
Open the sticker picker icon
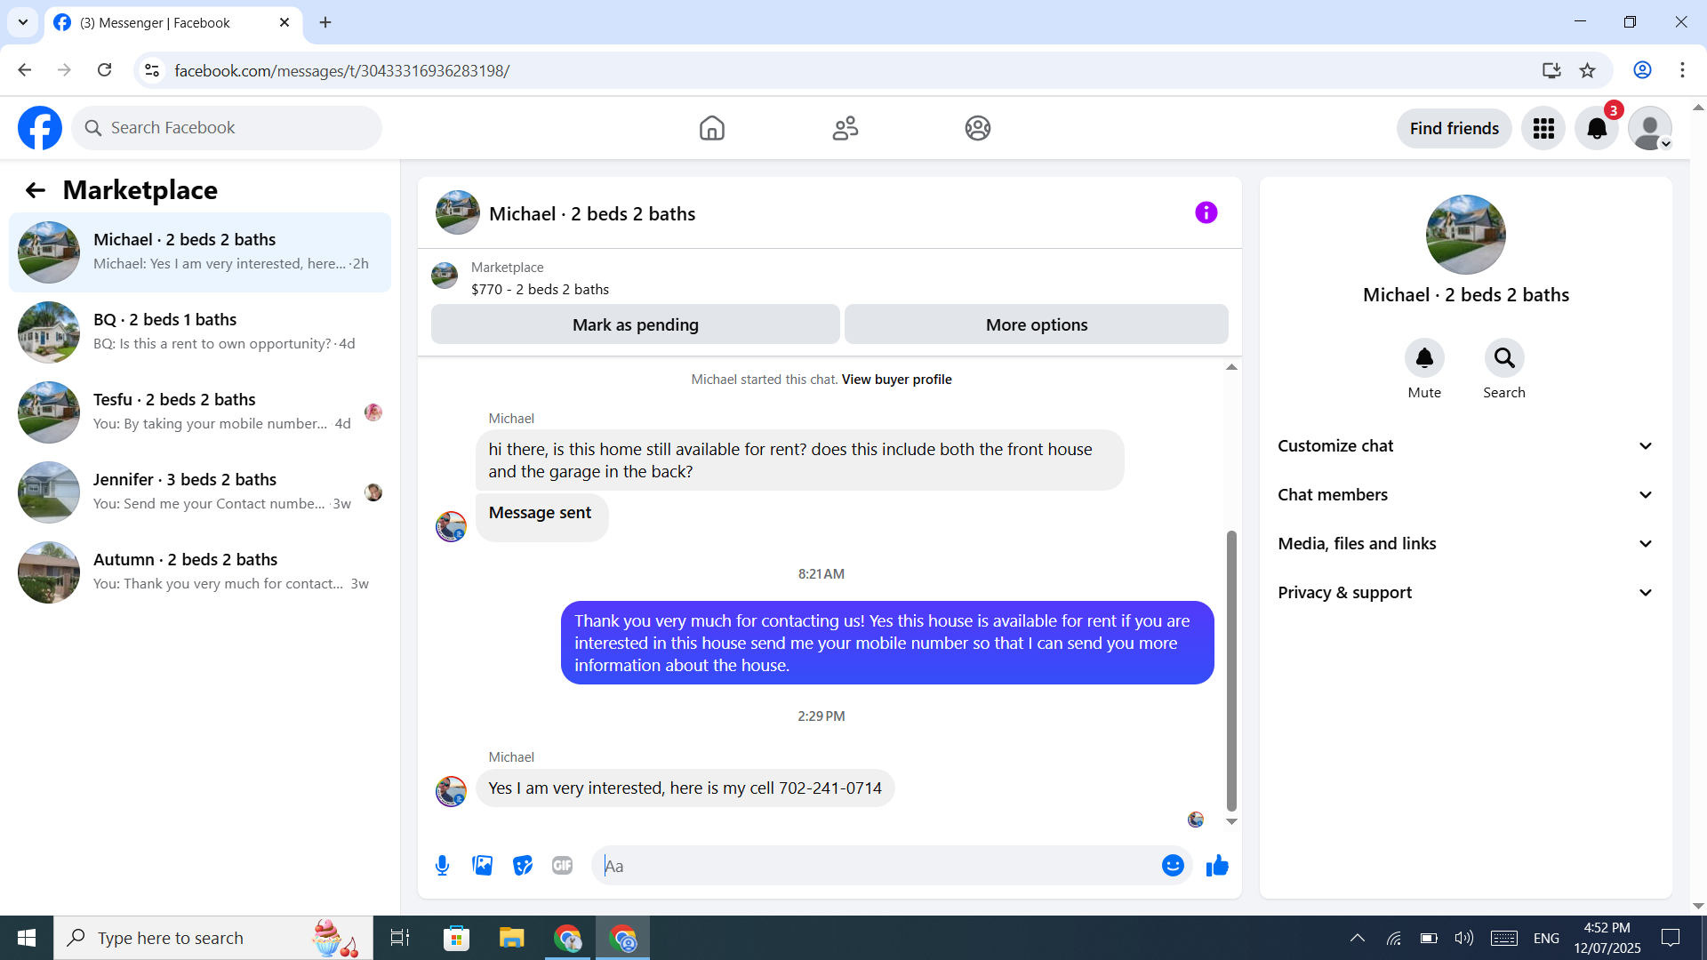522,865
